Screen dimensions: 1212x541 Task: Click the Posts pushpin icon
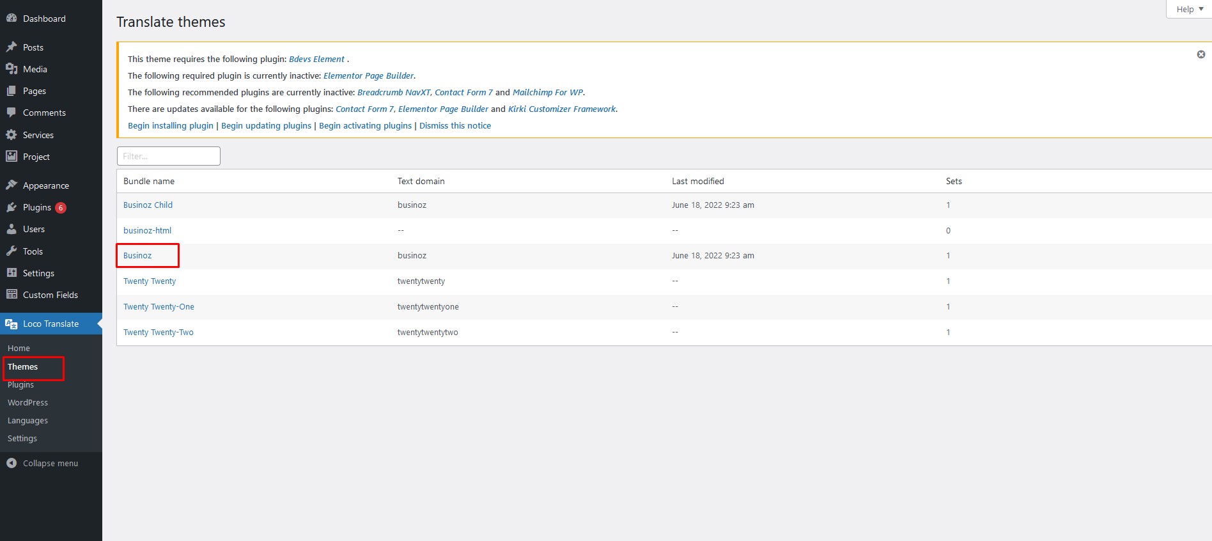(x=12, y=47)
